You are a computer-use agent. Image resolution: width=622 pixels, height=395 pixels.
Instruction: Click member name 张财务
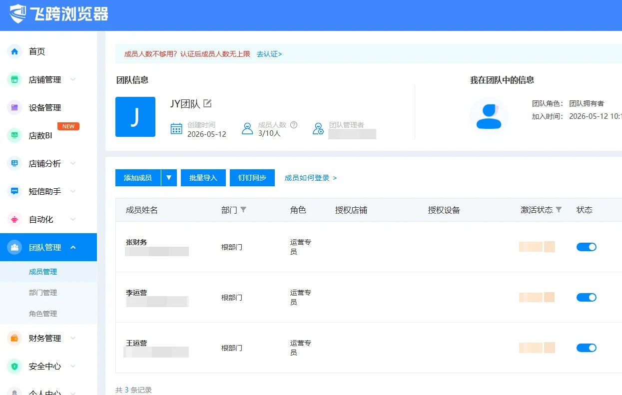(136, 242)
